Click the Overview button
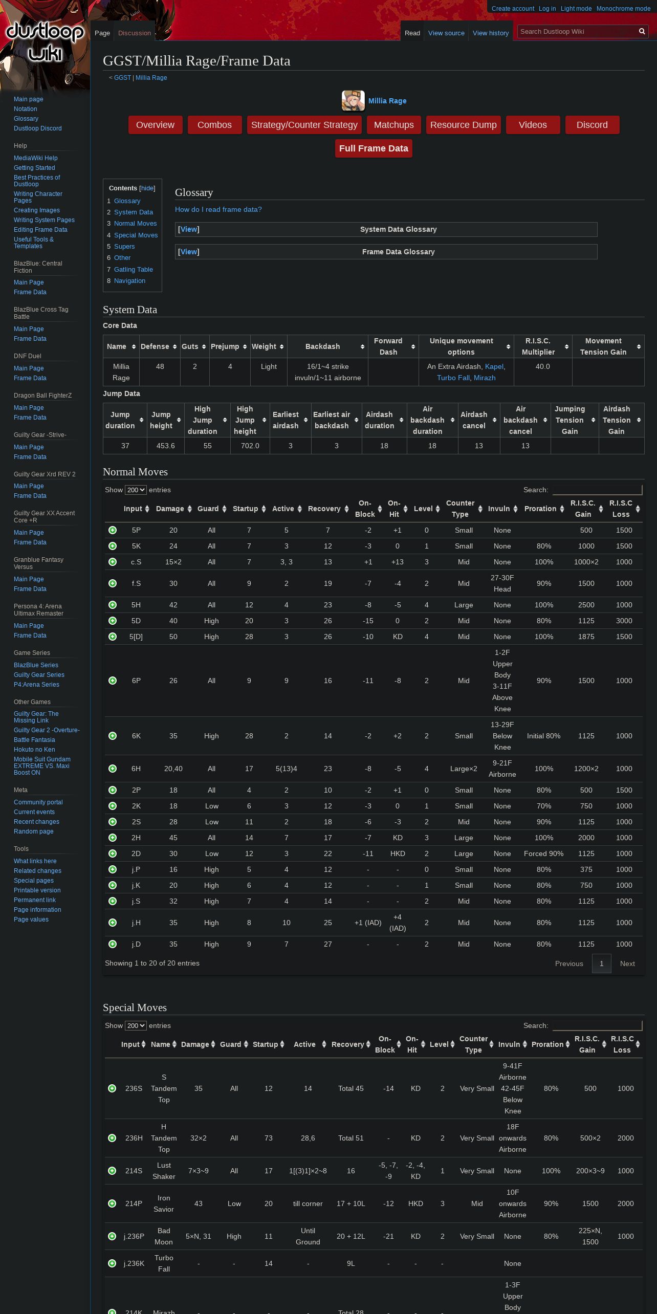This screenshot has width=657, height=1314. tap(155, 125)
